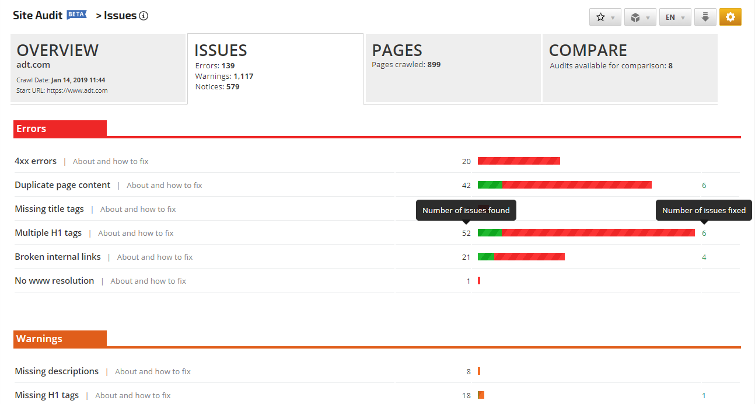Open the Missing descriptions warning

57,371
